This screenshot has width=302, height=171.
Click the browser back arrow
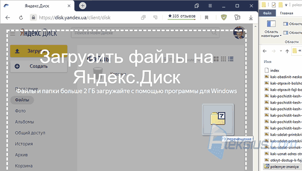point(8,18)
